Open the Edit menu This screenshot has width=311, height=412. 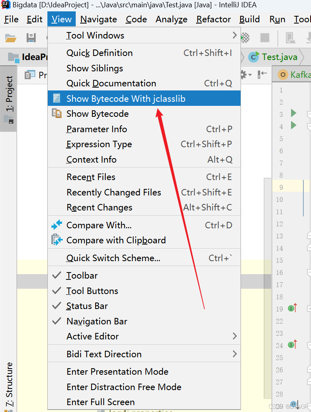(35, 19)
